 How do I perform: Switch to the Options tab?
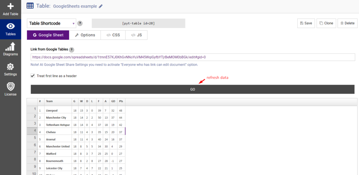[x=85, y=35]
